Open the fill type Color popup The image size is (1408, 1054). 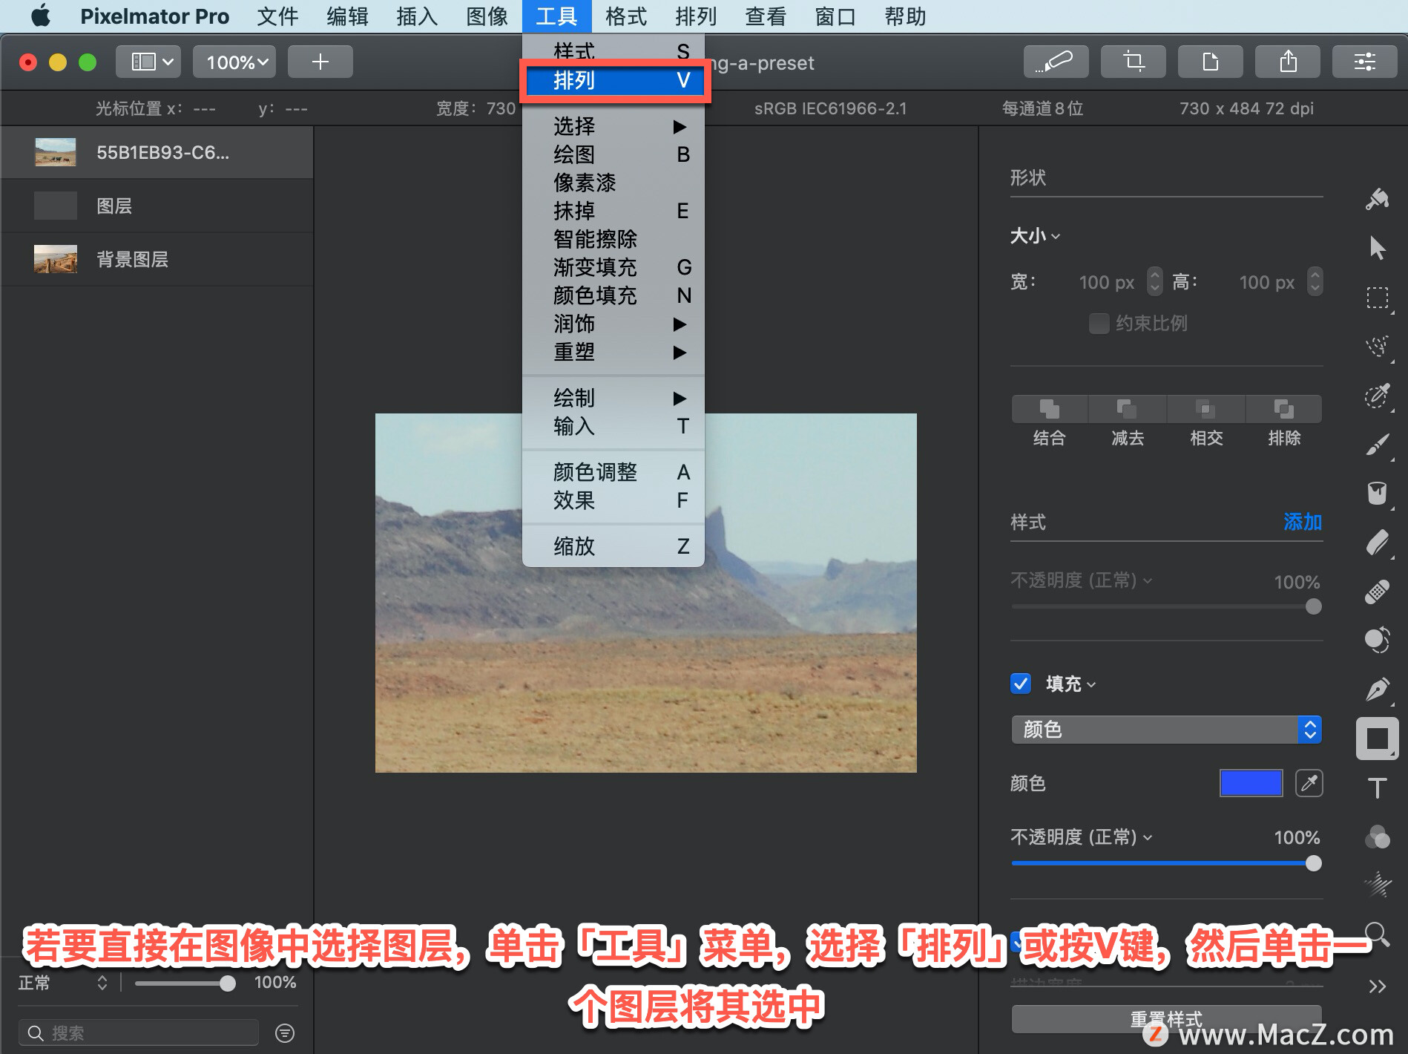[1166, 730]
